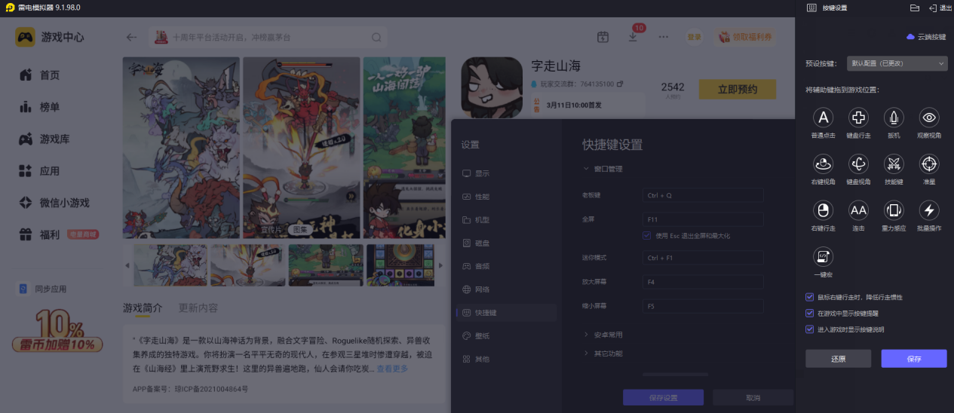The image size is (954, 413).
Task: Switch to 更新内容 tab
Action: (198, 308)
